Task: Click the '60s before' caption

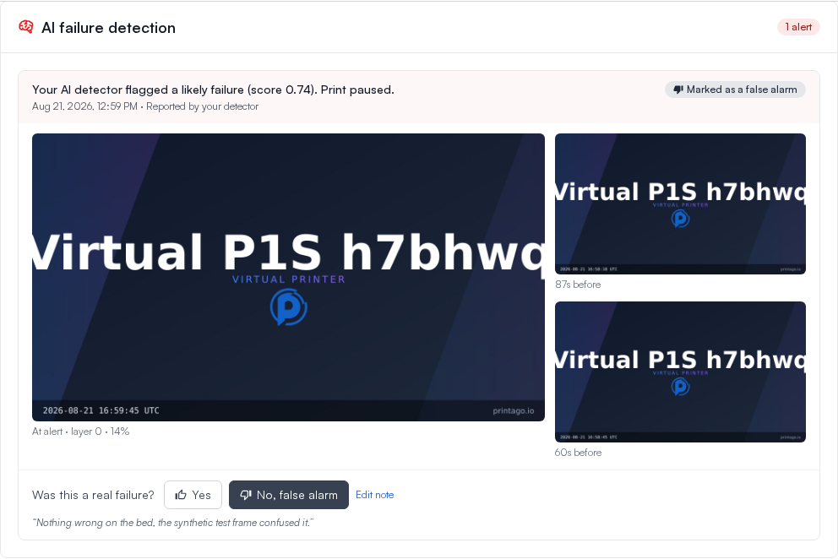Action: click(x=579, y=452)
